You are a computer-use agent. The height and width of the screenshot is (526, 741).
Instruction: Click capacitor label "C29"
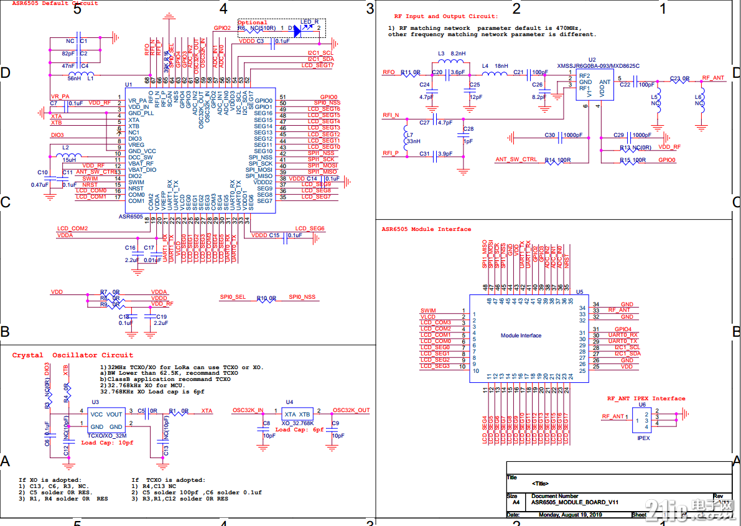[618, 135]
